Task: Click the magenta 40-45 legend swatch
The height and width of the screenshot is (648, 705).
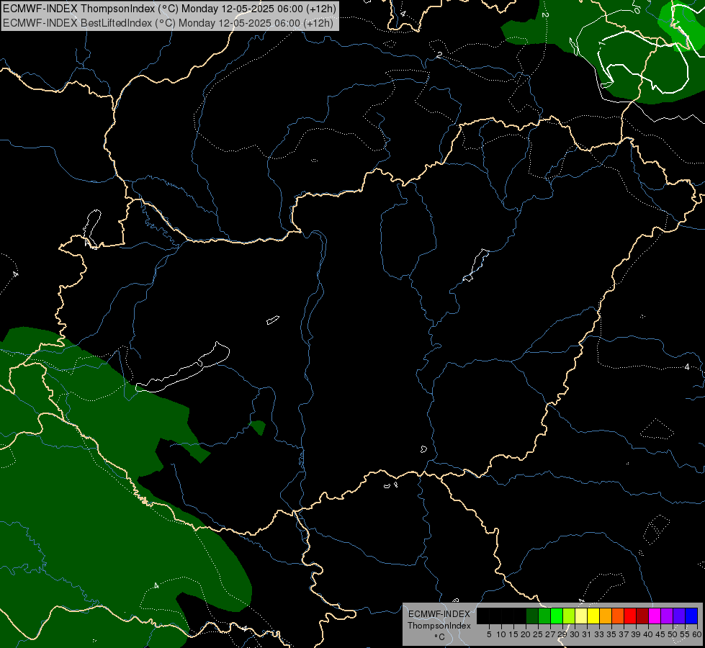Action: coord(655,616)
